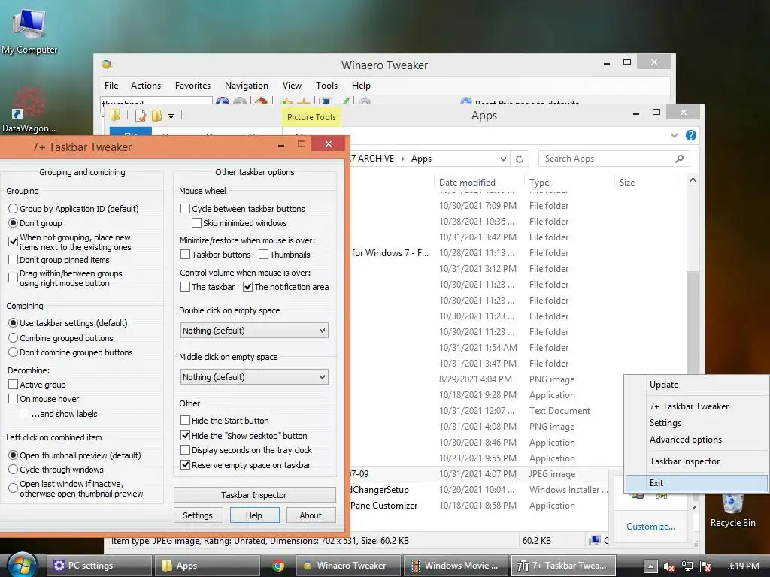Select Cycle through windows radio button
Viewport: 770px width, 577px height.
(x=14, y=469)
